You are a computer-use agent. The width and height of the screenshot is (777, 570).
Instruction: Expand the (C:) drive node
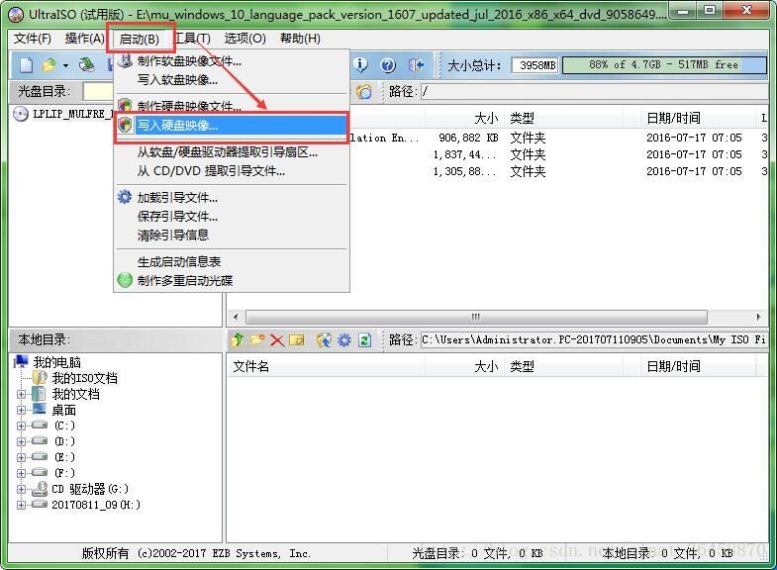coord(21,426)
